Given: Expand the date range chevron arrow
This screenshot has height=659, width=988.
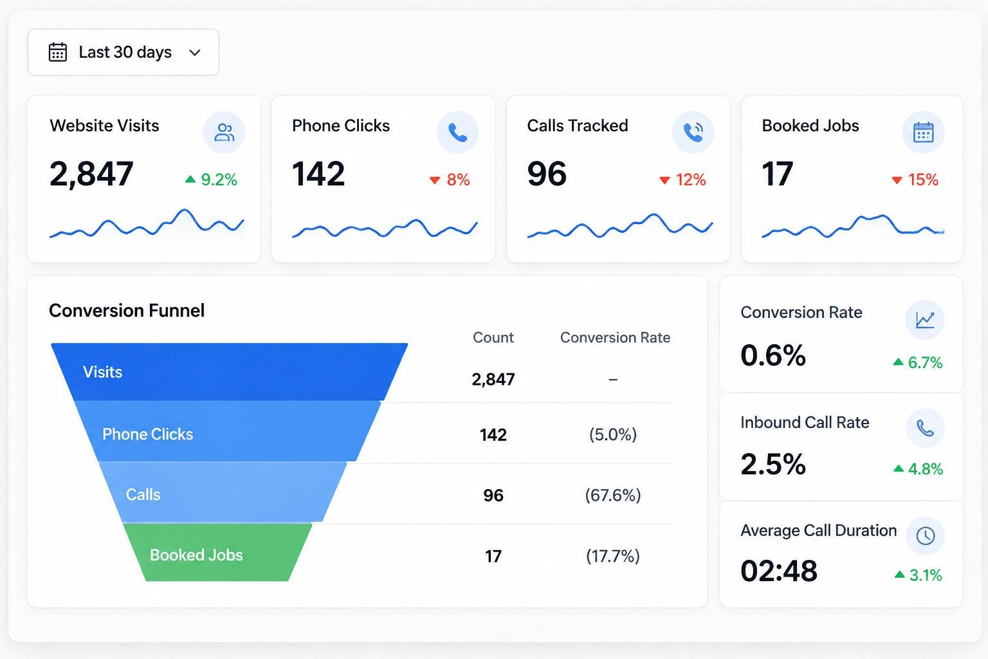Looking at the screenshot, I should (x=195, y=53).
